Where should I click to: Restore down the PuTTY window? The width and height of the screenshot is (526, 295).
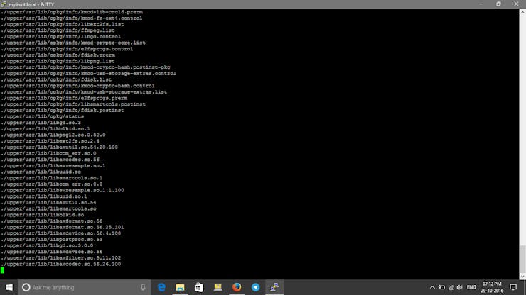tap(498, 4)
